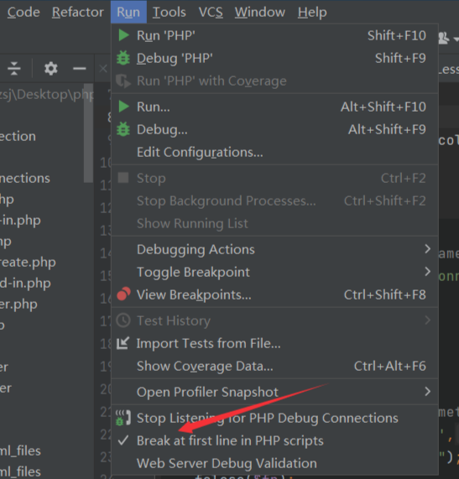
Task: Click the collapse all icon in project panel
Action: point(14,68)
